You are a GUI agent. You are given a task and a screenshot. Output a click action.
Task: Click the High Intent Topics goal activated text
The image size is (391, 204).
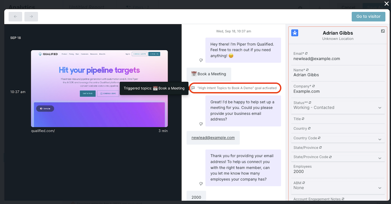237,88
